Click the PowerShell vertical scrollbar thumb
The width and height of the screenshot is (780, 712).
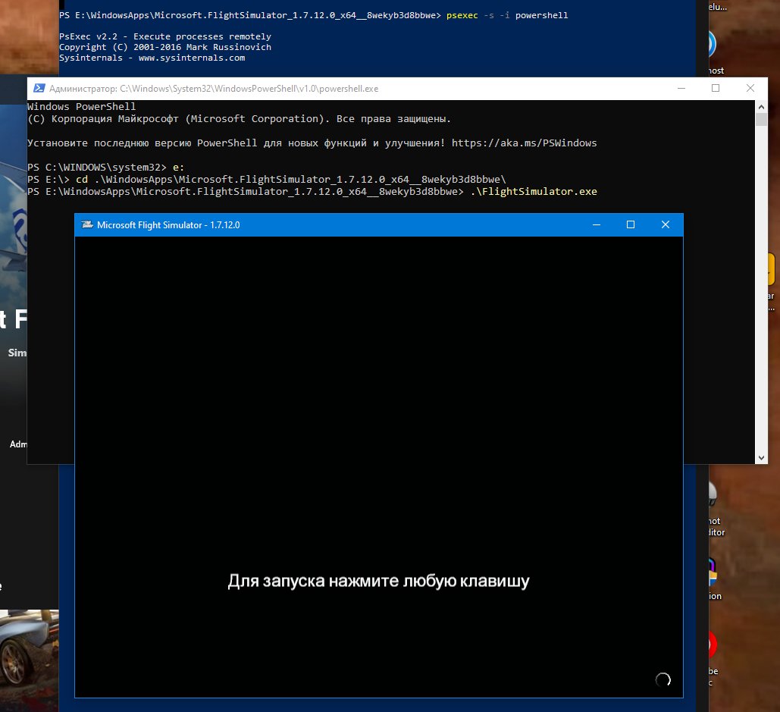[761, 119]
